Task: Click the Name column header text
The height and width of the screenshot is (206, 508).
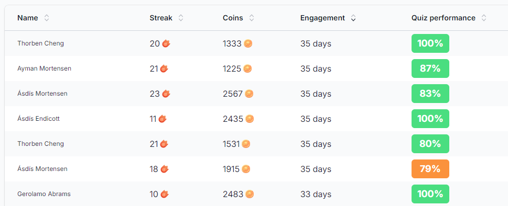Action: coord(28,18)
